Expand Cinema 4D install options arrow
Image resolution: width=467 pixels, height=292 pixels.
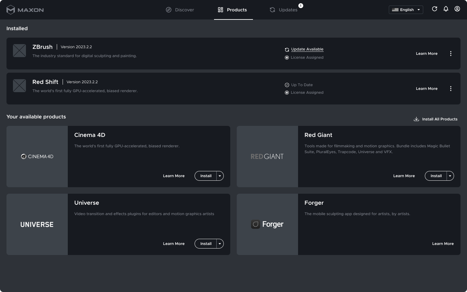click(220, 176)
